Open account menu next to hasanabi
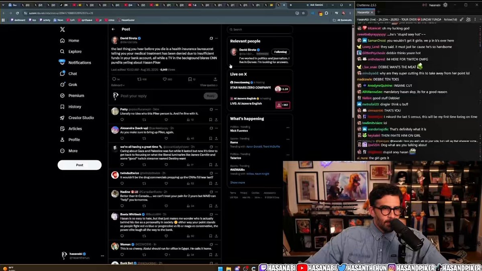The height and width of the screenshot is (271, 482). coord(102,256)
